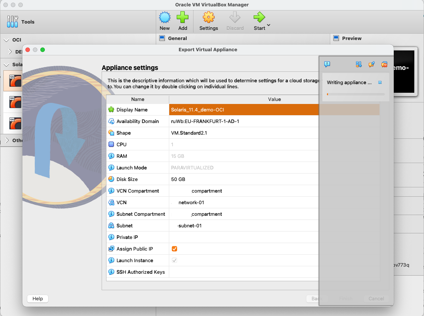424x316 pixels.
Task: Click the VCN row network icon
Action: point(111,202)
